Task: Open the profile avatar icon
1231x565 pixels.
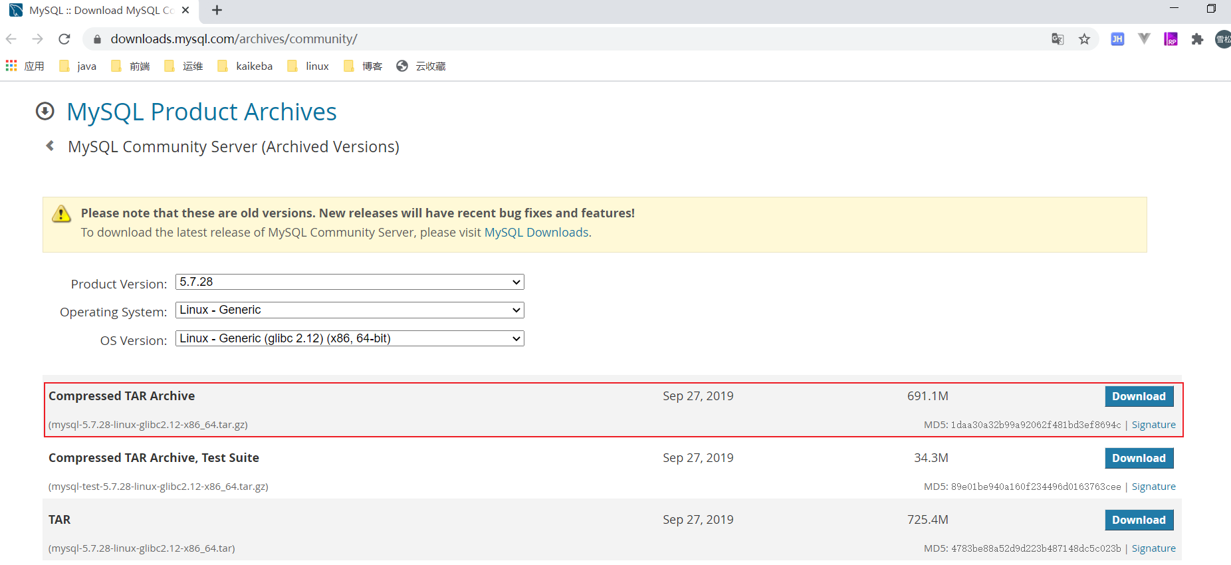Action: pyautogui.click(x=1223, y=39)
